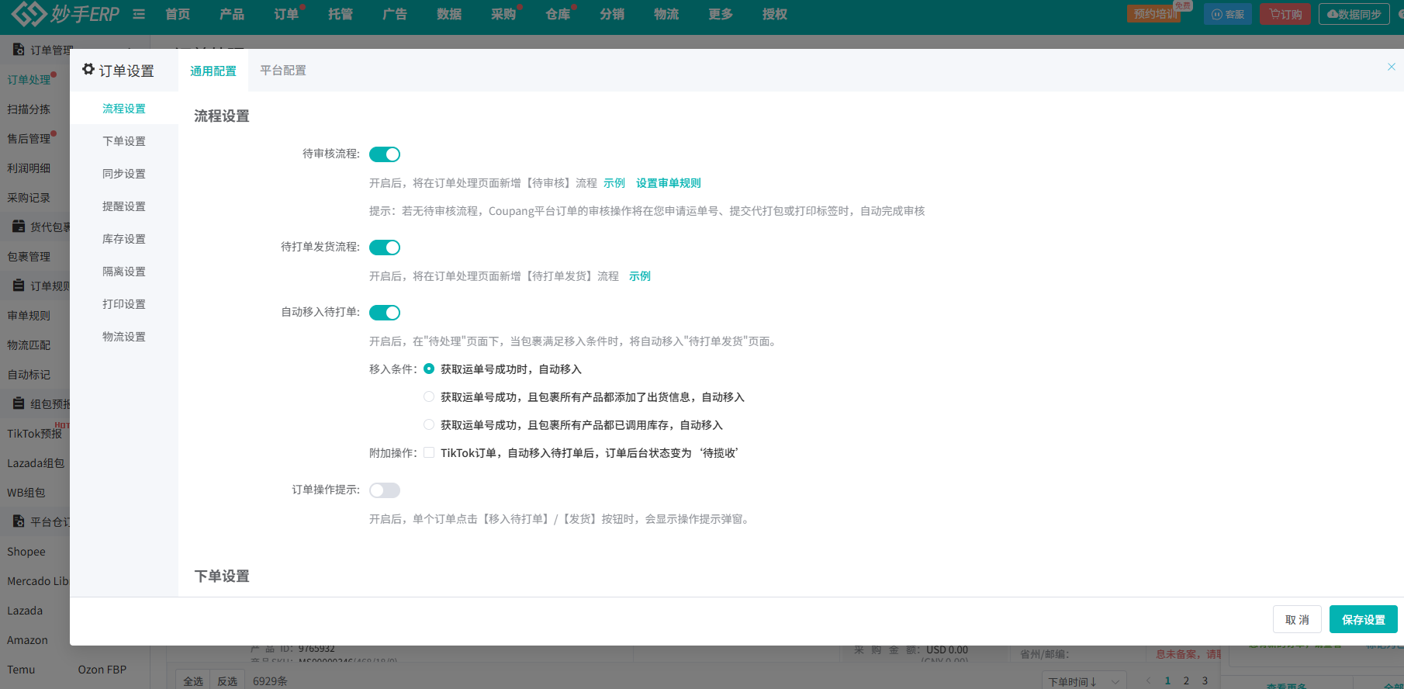
Task: Open 物流匹配 in left sidebar
Action: click(x=29, y=345)
